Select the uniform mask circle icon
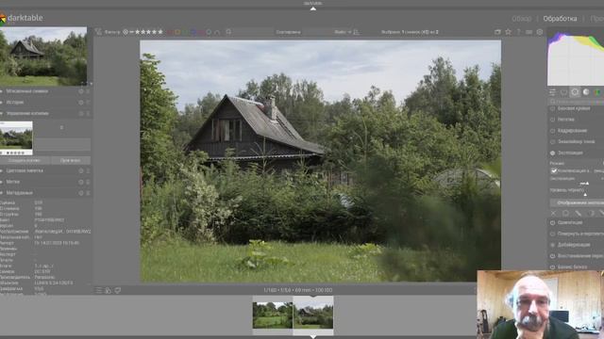The image size is (604, 339). 565,213
